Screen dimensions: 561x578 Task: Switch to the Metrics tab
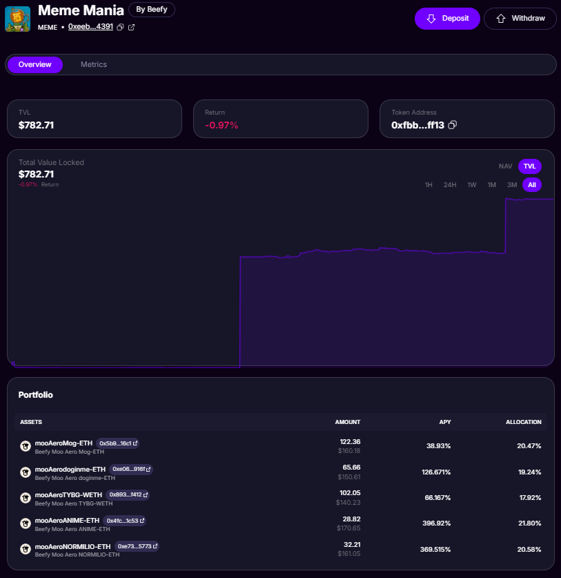click(94, 64)
